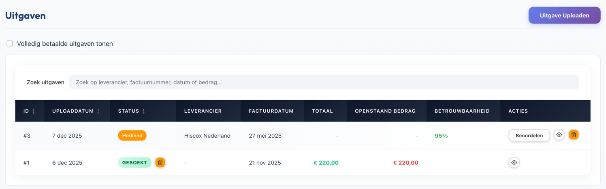Click the green GEBOEKT status badge
The image size is (606, 189).
point(134,162)
